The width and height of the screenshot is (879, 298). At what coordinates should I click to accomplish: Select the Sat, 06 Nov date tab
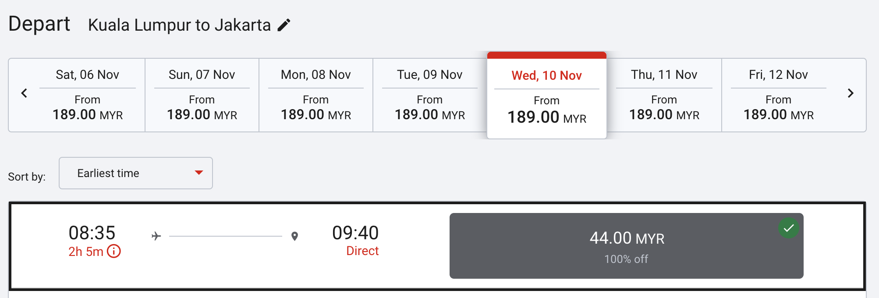click(x=88, y=95)
